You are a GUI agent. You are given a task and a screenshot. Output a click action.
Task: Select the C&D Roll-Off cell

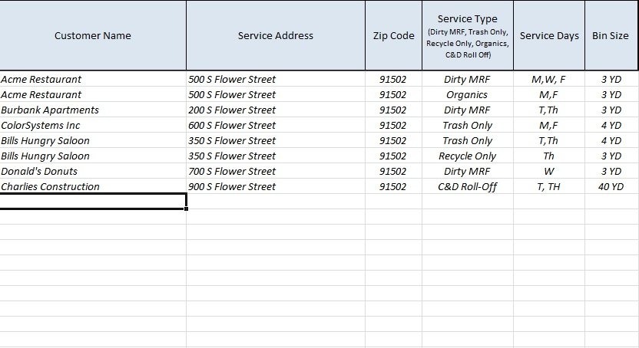[467, 186]
